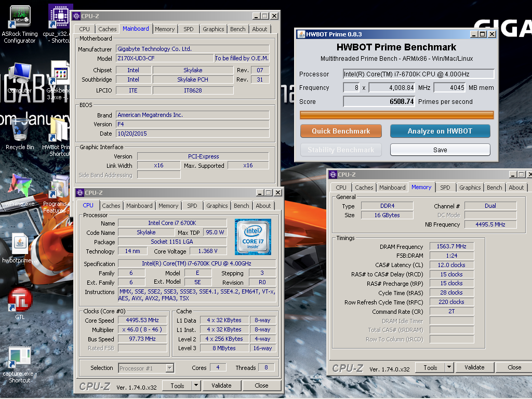Viewport: 532px width, 399px height.
Task: Click Validate in the CPU window
Action: click(221, 385)
